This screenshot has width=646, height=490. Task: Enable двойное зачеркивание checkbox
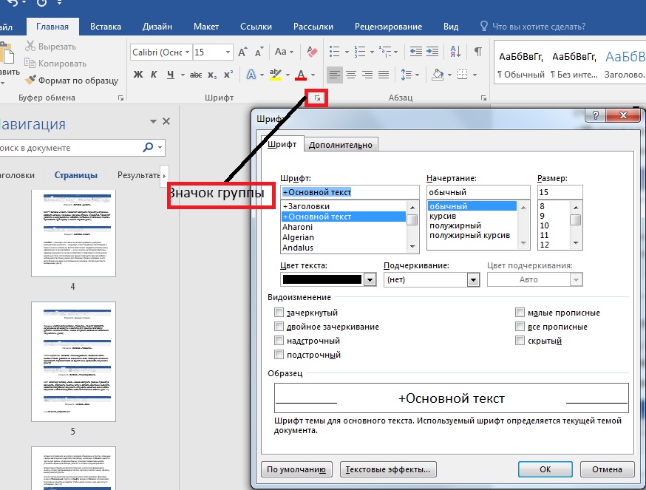click(x=279, y=327)
